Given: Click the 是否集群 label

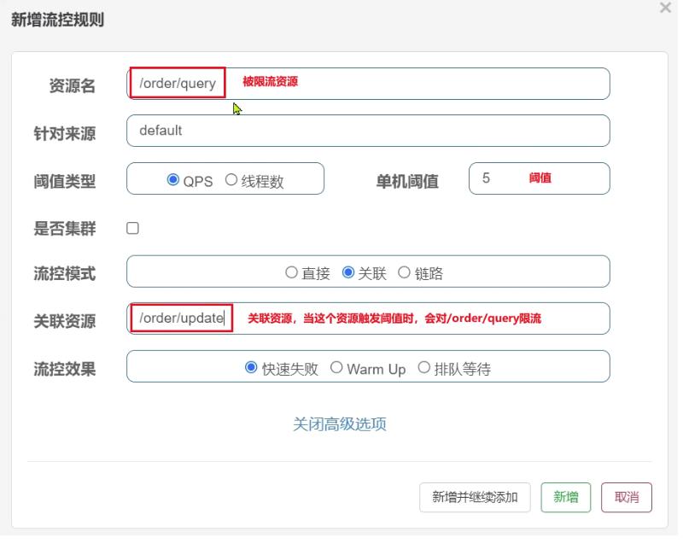Looking at the screenshot, I should [65, 229].
